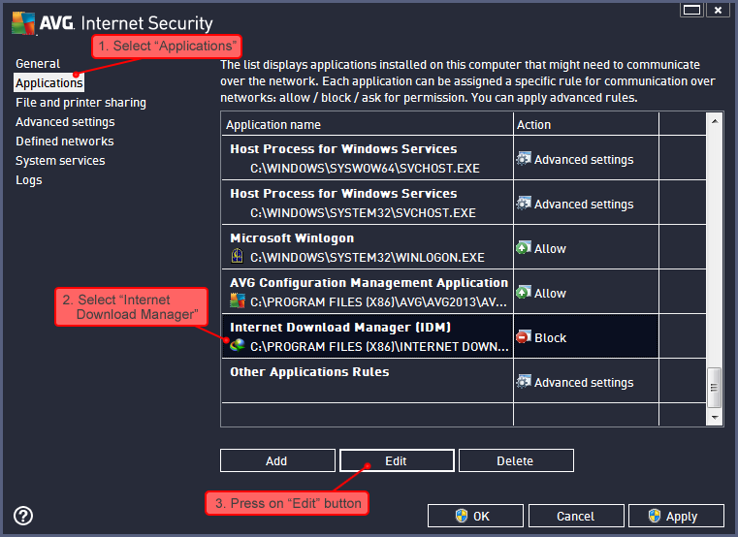Click the red Block icon for IDM
The height and width of the screenshot is (537, 738).
pos(524,337)
